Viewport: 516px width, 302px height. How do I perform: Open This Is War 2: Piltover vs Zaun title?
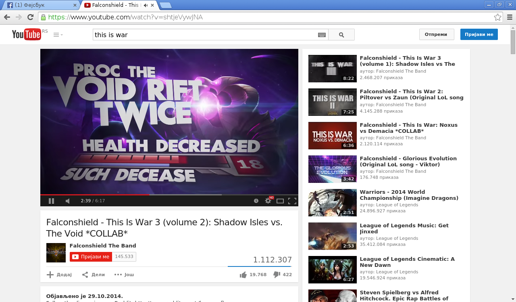(x=412, y=94)
